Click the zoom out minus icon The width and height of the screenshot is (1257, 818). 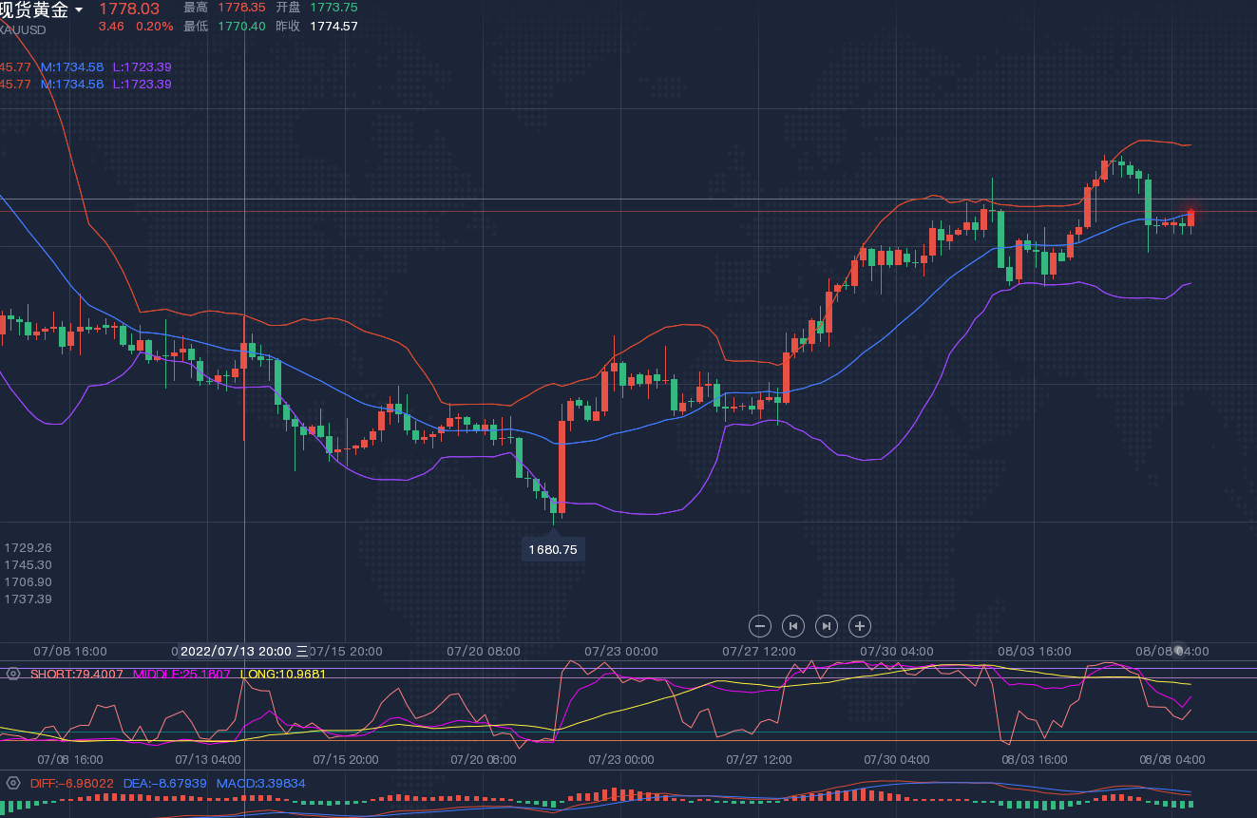tap(759, 626)
